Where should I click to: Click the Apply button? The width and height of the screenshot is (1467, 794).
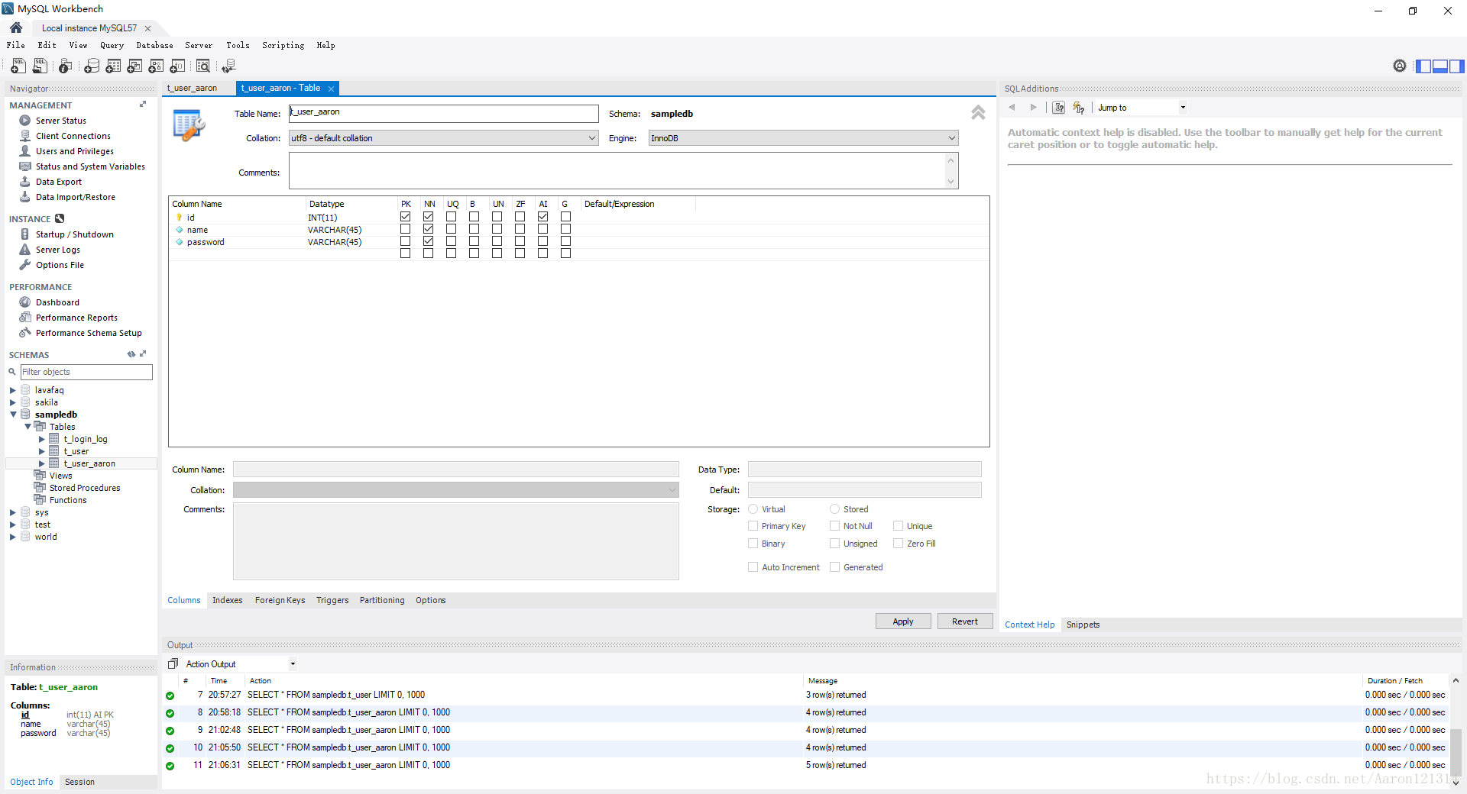point(903,621)
